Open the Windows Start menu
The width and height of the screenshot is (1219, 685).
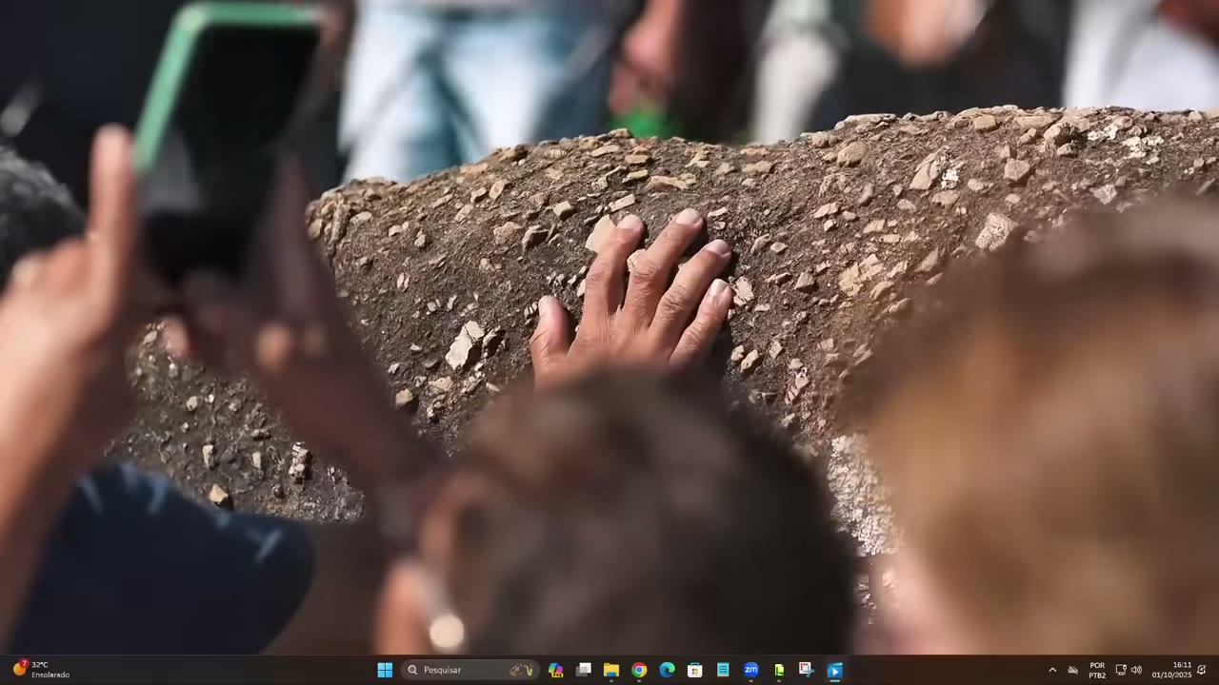[385, 670]
